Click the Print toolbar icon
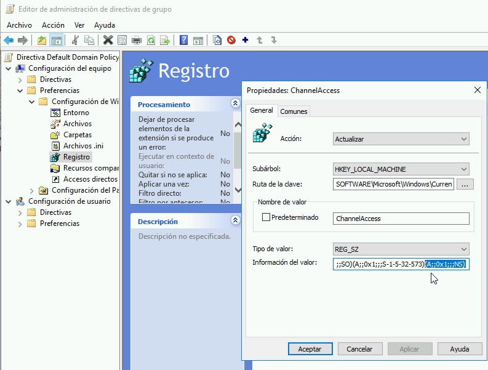The image size is (488, 370). coord(137,40)
